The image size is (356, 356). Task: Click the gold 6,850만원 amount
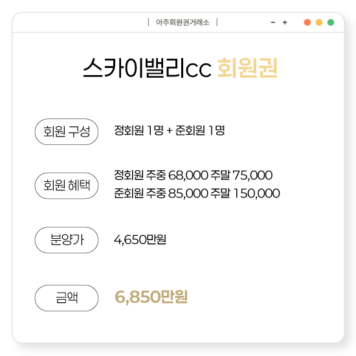click(x=151, y=296)
